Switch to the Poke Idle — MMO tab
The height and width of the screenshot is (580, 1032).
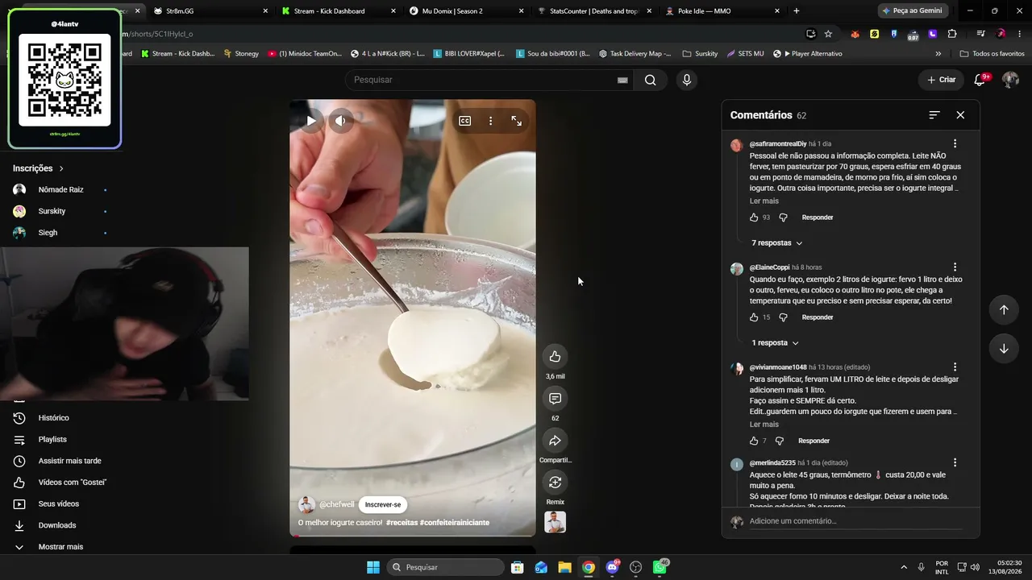point(722,10)
